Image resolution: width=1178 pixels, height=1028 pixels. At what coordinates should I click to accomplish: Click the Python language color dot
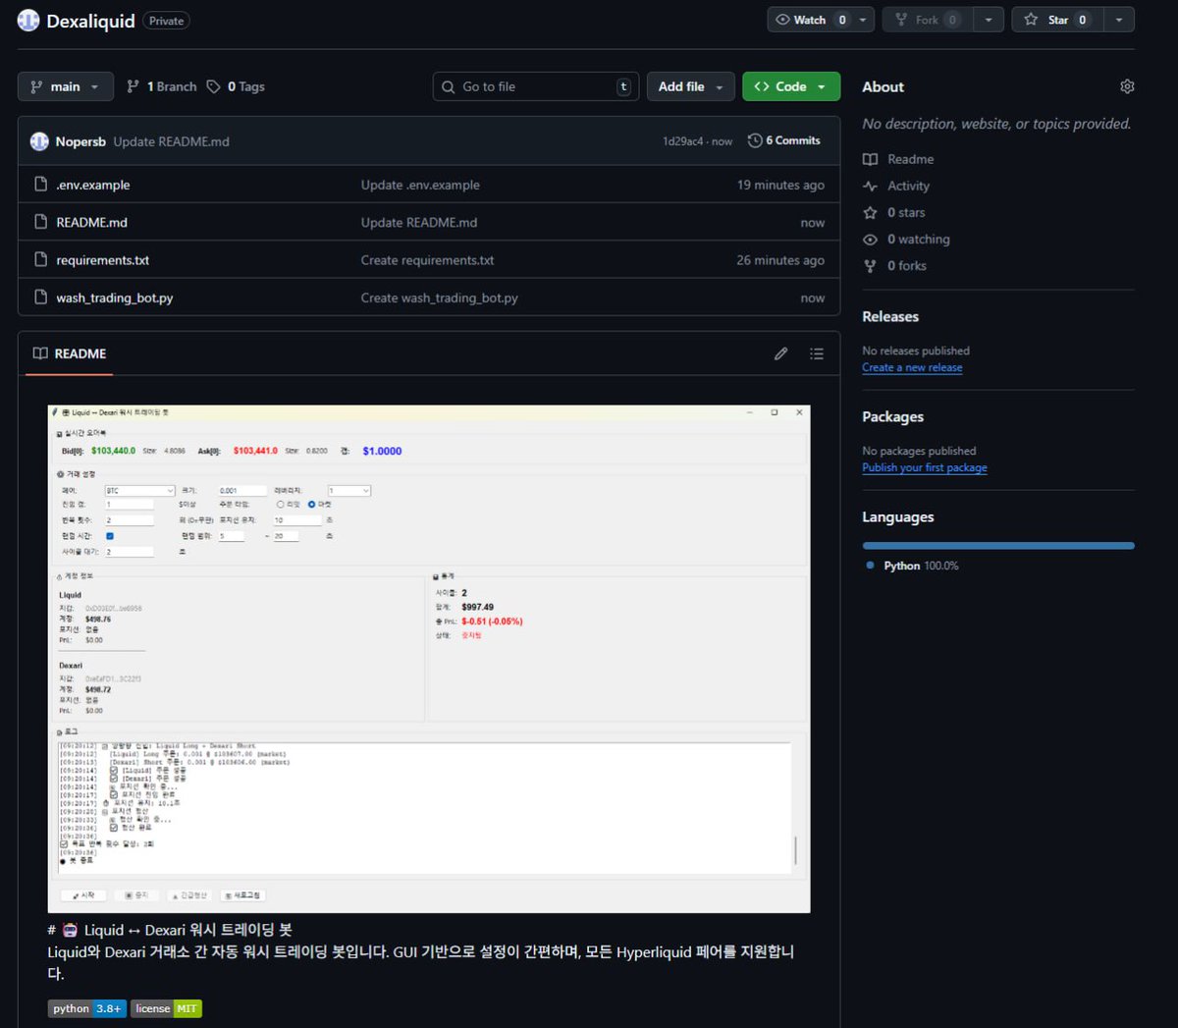pos(870,566)
